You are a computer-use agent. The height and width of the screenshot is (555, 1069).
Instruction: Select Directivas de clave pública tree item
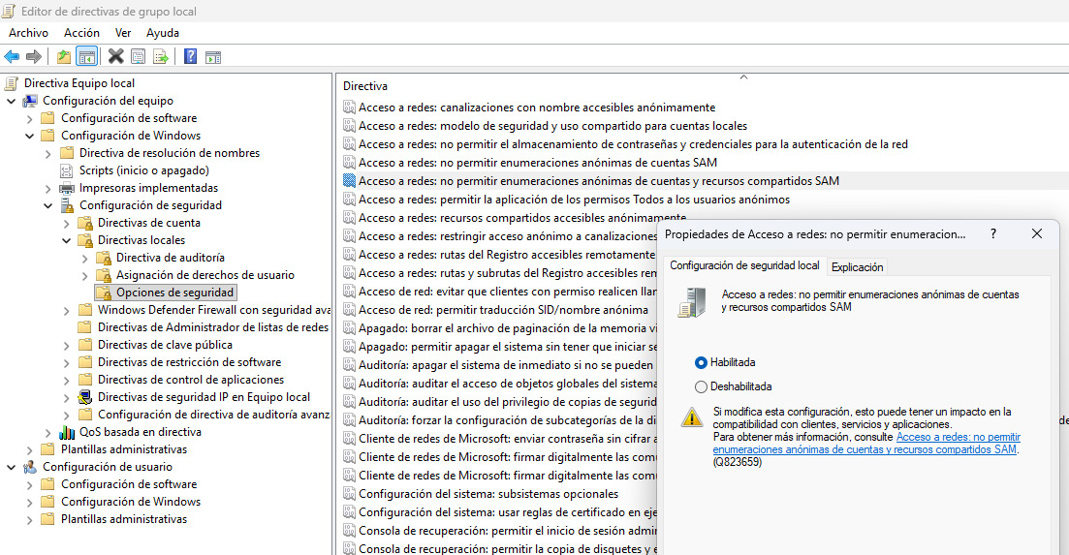pos(165,345)
